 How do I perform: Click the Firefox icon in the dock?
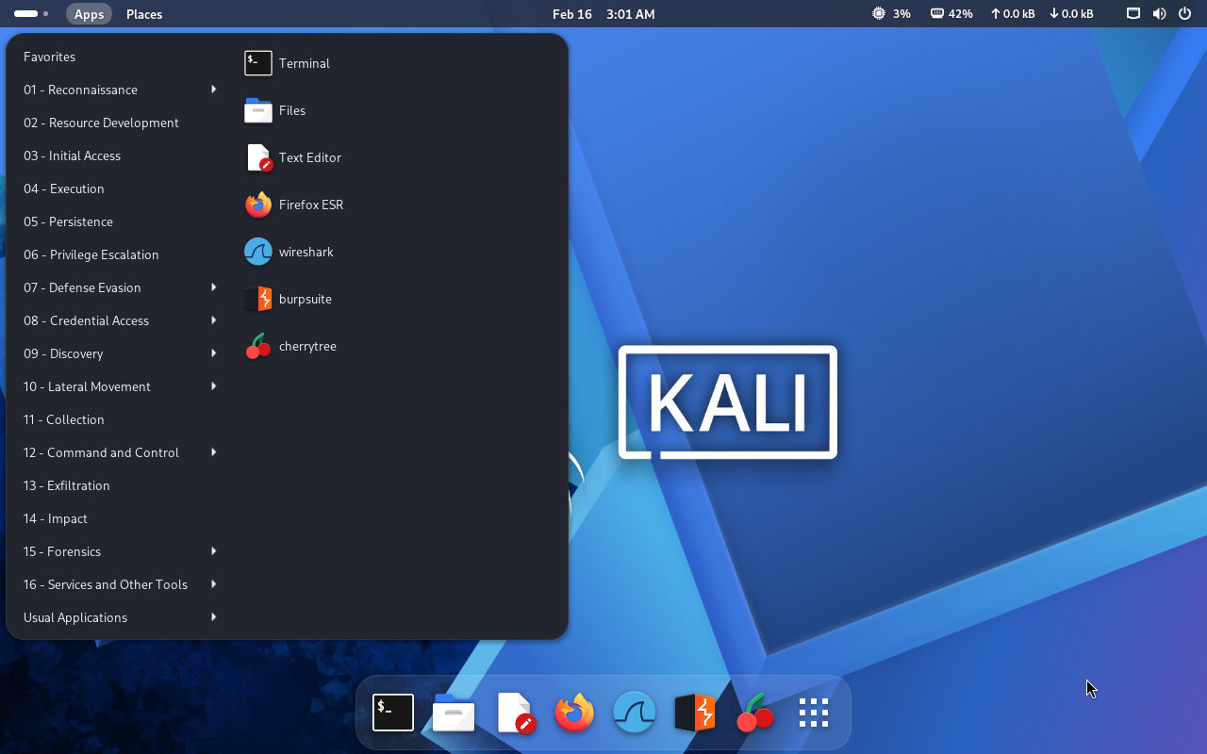click(574, 713)
